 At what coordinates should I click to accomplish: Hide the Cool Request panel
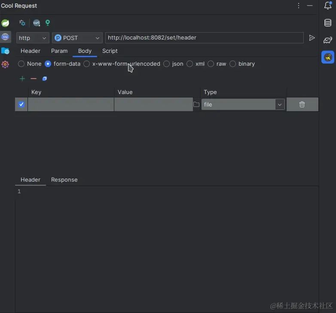(x=310, y=6)
